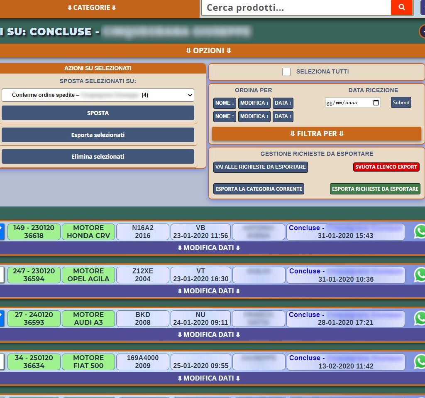The height and width of the screenshot is (398, 425).
Task: Open the Sposta Selezionati destination dropdown
Action: (98, 95)
